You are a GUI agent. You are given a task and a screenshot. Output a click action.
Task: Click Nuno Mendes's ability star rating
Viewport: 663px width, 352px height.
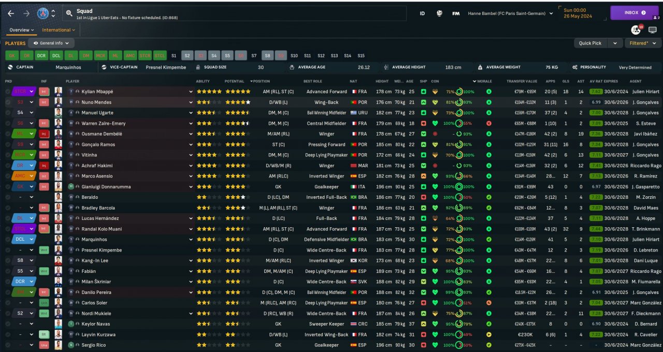click(x=209, y=102)
